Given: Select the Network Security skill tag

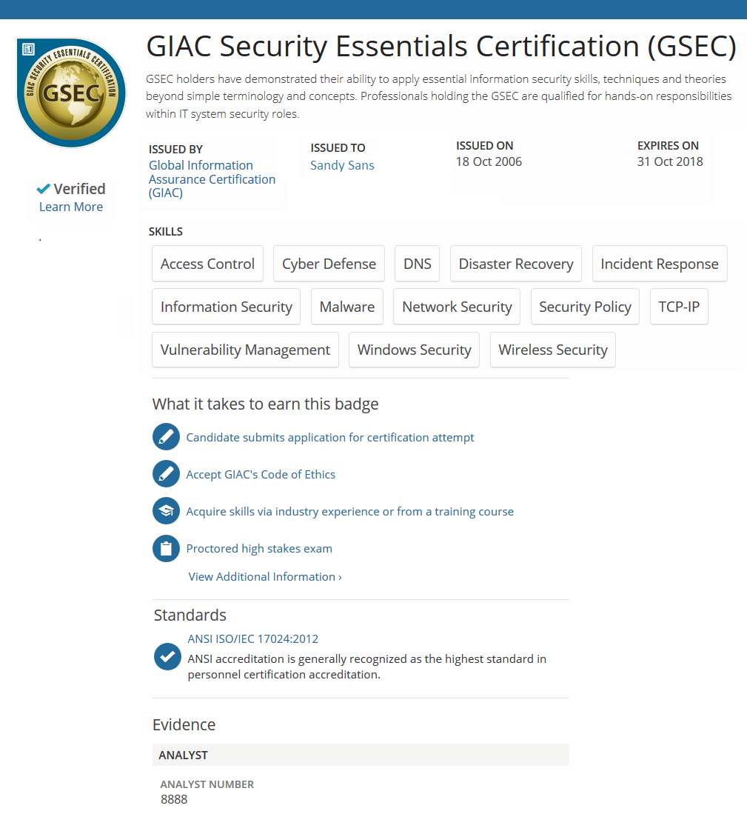Looking at the screenshot, I should tap(457, 307).
